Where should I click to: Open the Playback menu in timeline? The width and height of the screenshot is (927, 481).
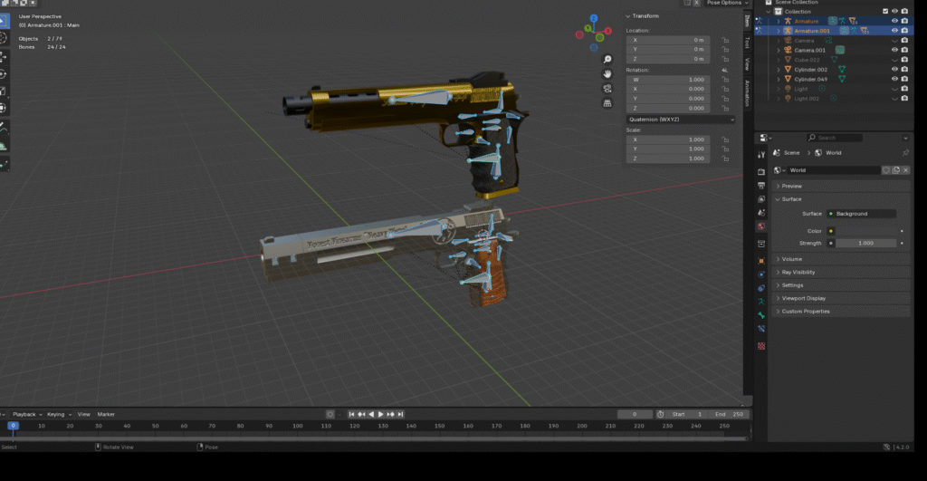[24, 414]
